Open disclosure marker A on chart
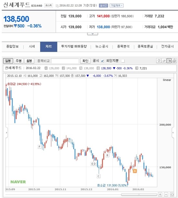178x198 pixels. click(x=135, y=171)
